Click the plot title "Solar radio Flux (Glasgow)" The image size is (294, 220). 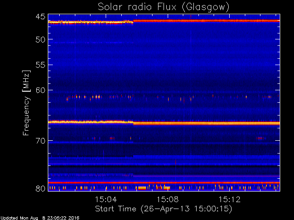pos(164,7)
